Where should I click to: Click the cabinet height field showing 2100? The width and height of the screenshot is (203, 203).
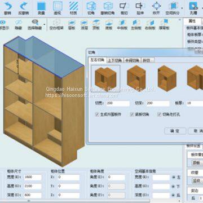(33, 186)
